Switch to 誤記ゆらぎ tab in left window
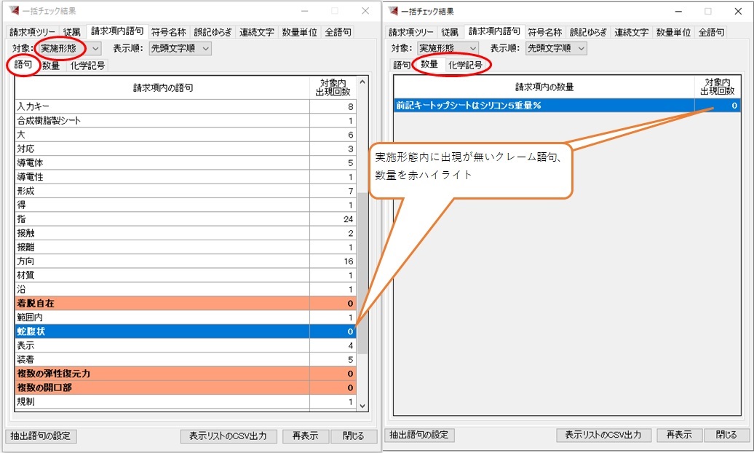The height and width of the screenshot is (453, 754). [x=213, y=32]
